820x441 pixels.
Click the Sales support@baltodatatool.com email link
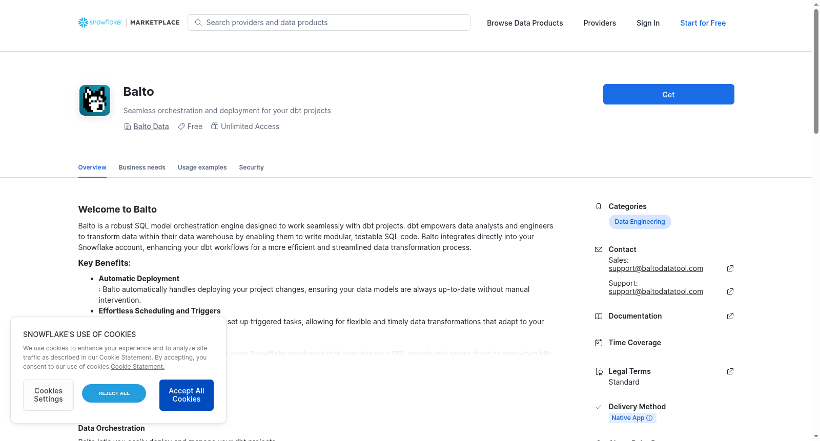[x=656, y=268]
